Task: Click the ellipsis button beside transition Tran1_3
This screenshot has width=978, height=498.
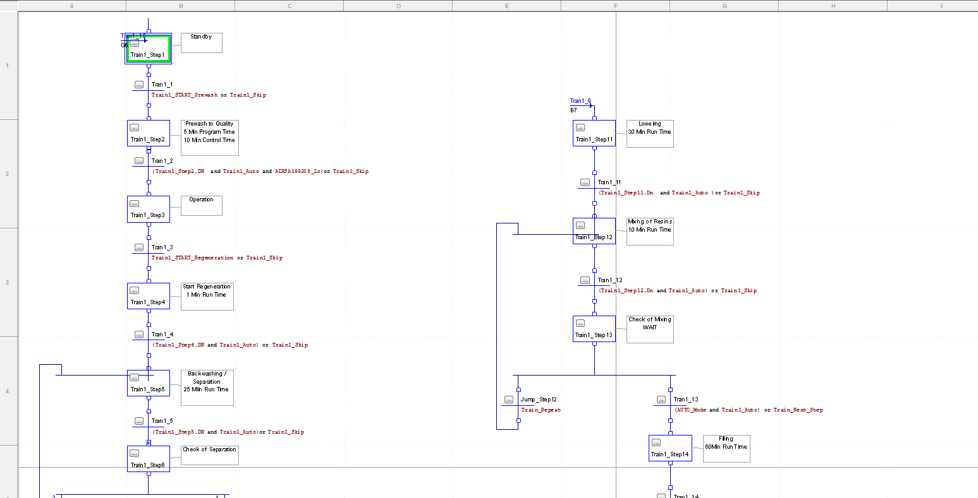Action: (x=139, y=247)
